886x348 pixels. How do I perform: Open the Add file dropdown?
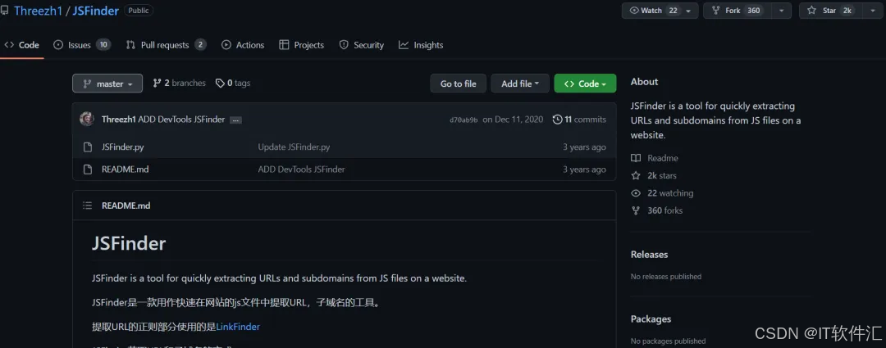click(520, 84)
